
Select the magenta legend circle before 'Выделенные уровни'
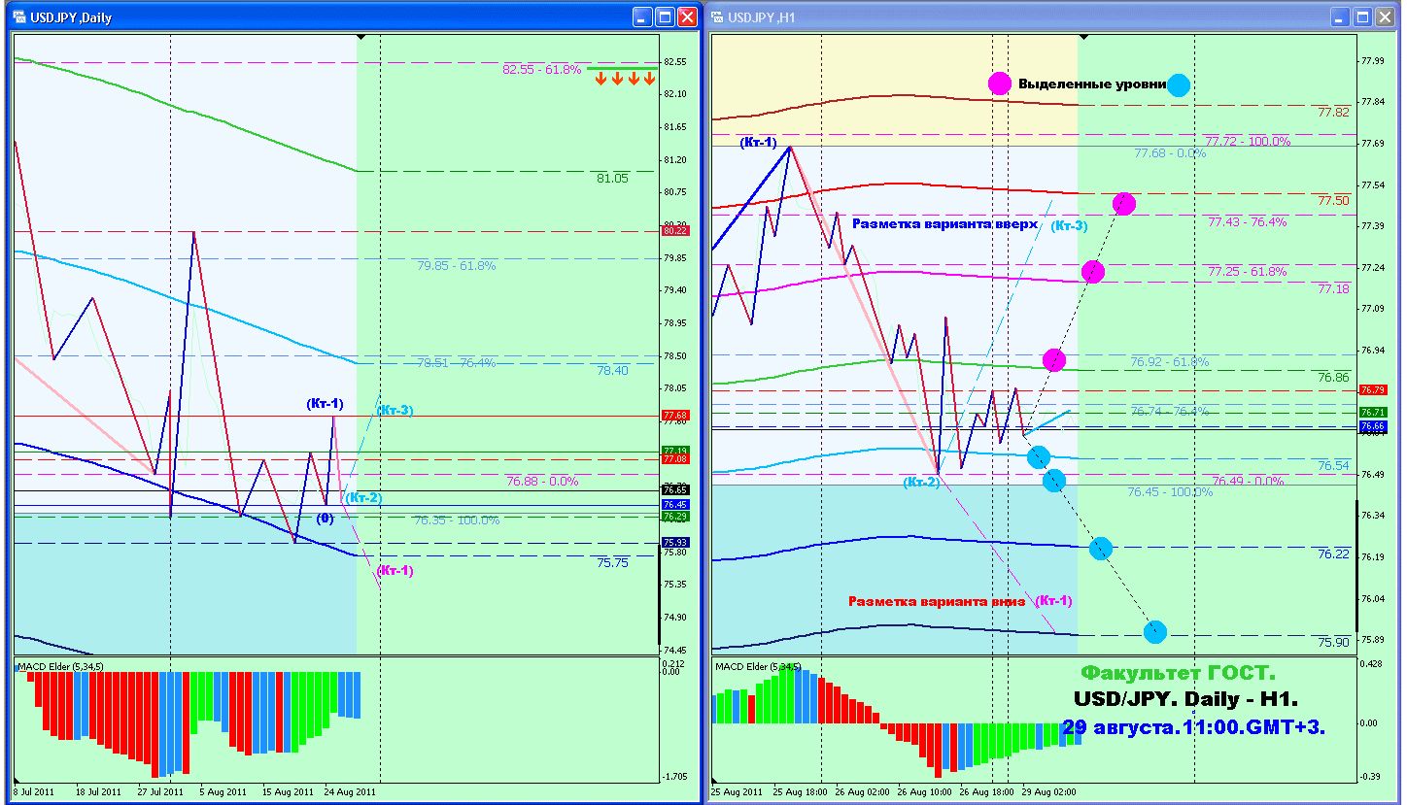(x=1000, y=84)
